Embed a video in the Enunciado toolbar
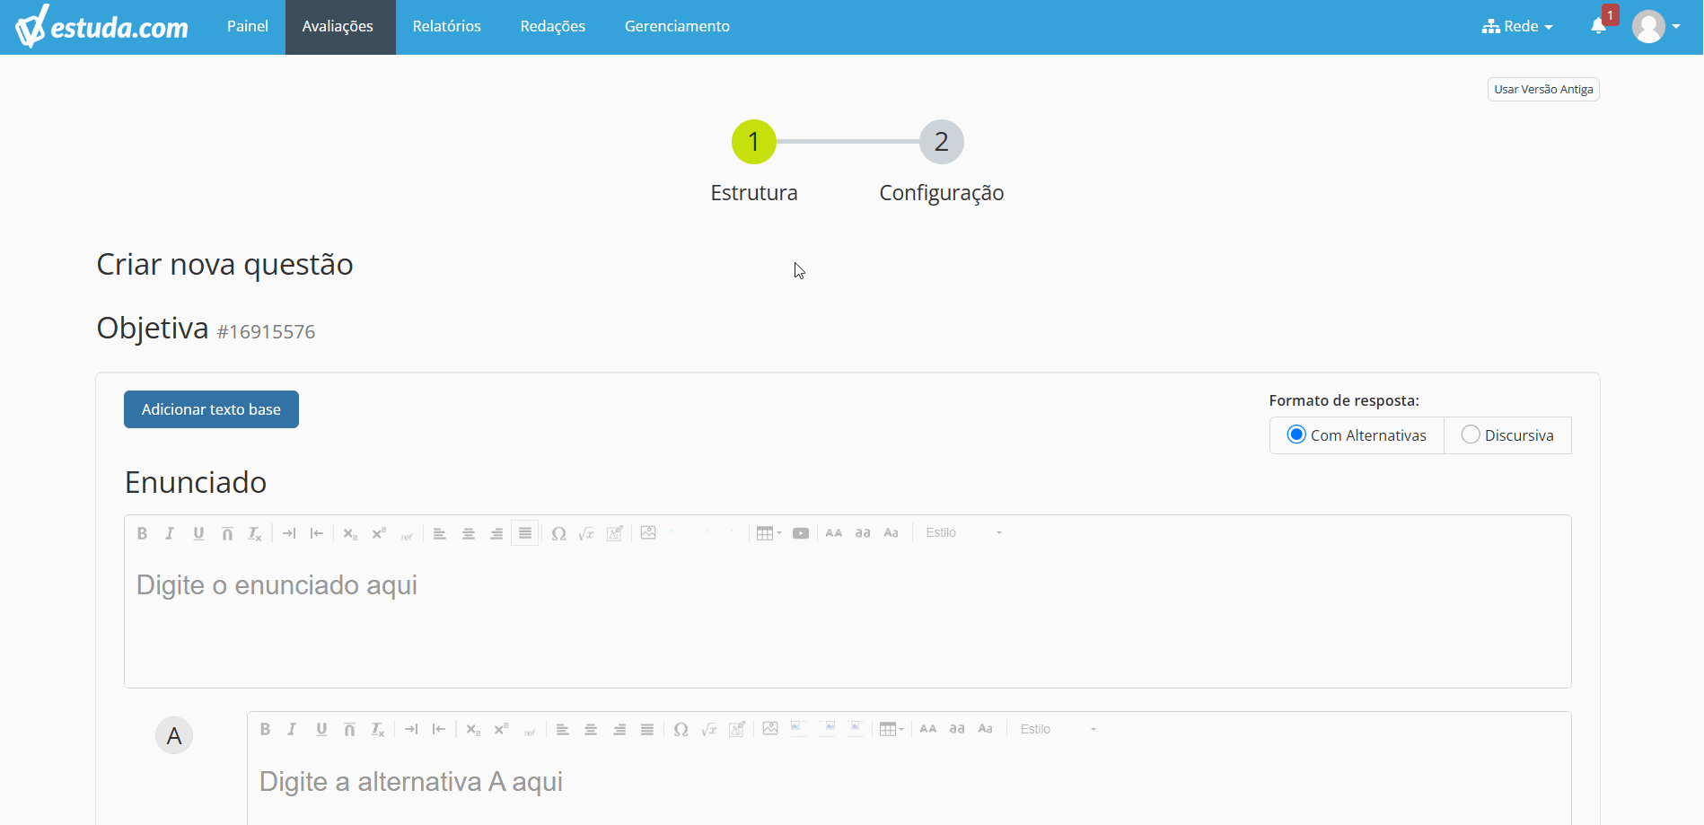 (801, 533)
